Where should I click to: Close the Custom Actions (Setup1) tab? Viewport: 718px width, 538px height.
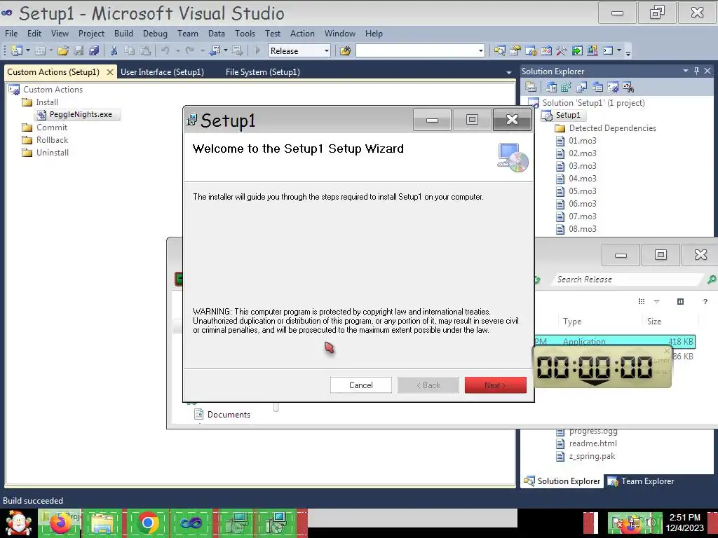(x=109, y=72)
